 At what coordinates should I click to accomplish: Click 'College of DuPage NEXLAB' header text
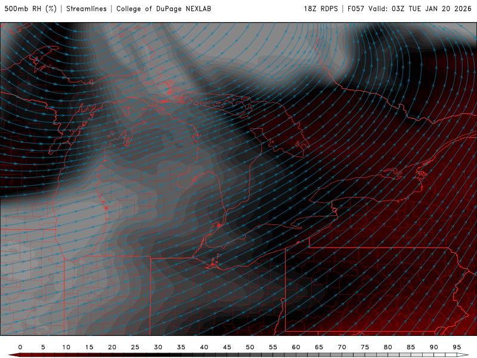[x=163, y=9]
